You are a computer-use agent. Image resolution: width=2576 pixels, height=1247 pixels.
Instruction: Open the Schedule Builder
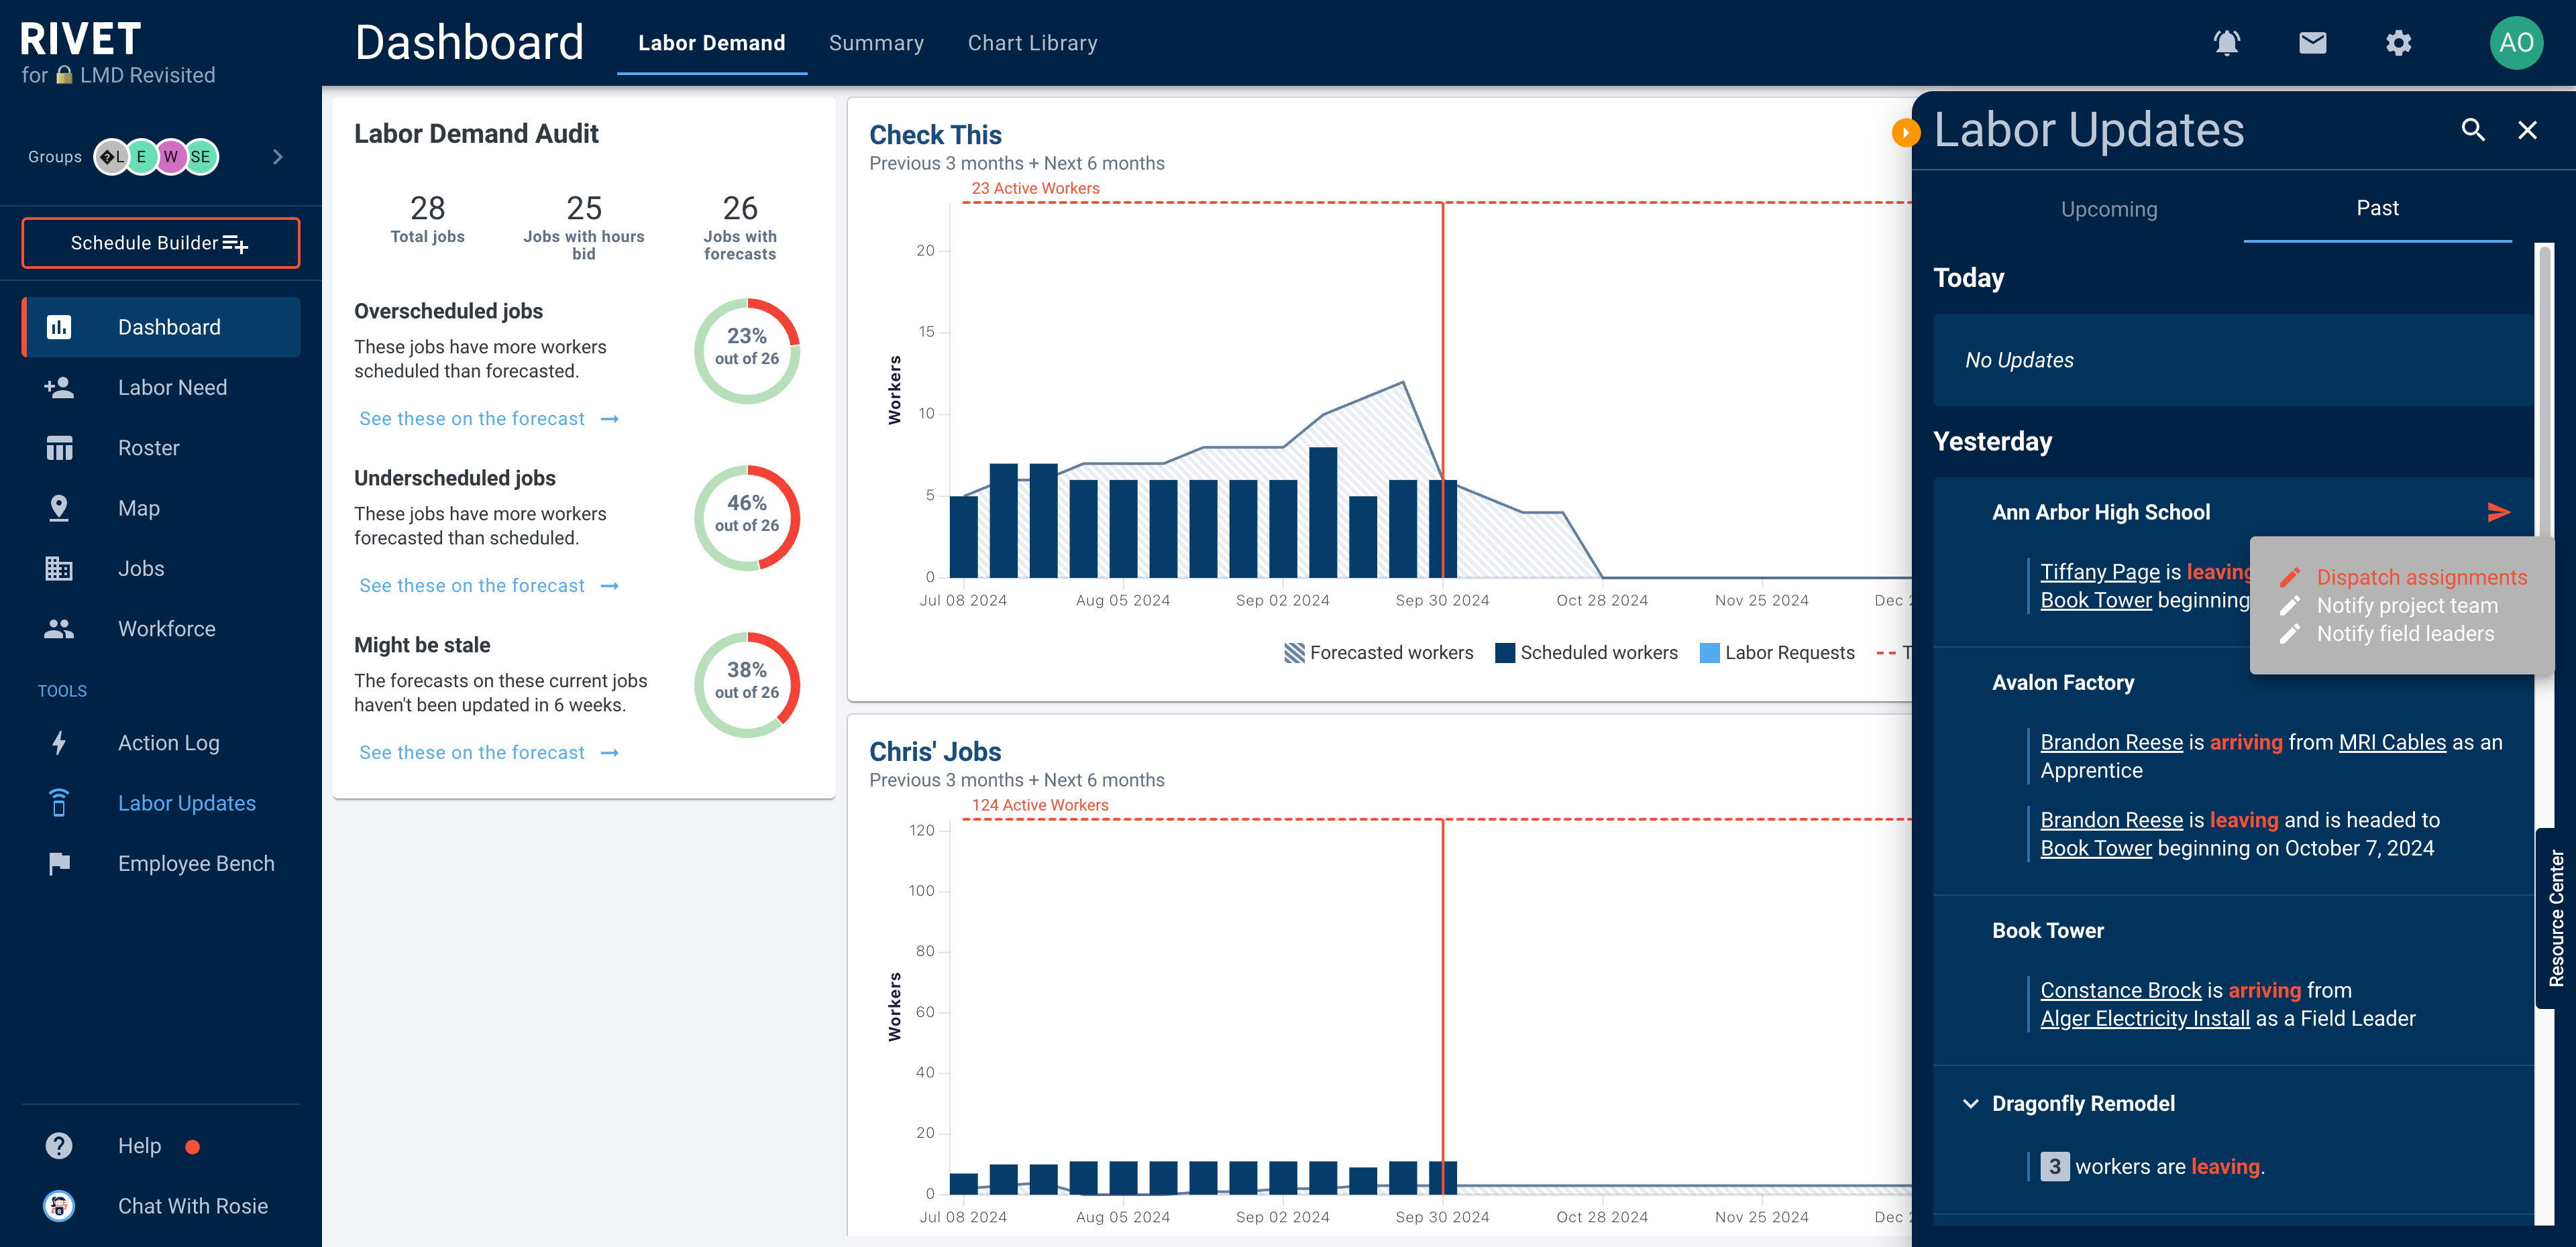tap(160, 243)
